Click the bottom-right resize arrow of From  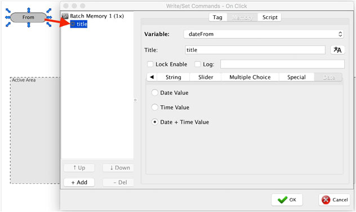coord(49,24)
